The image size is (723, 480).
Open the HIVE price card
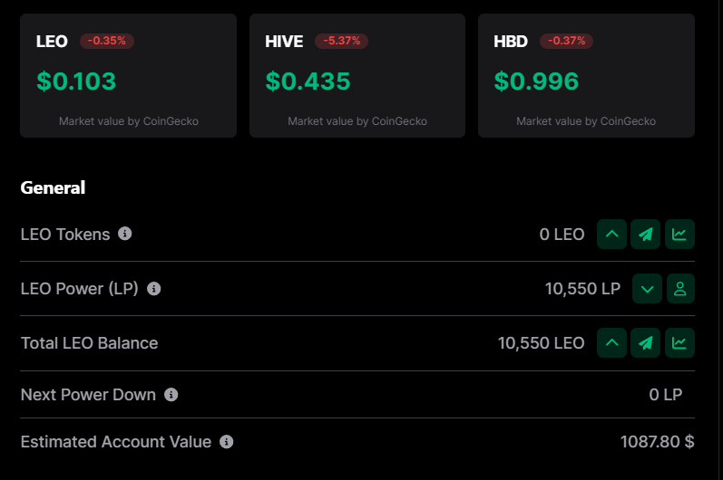[x=357, y=75]
